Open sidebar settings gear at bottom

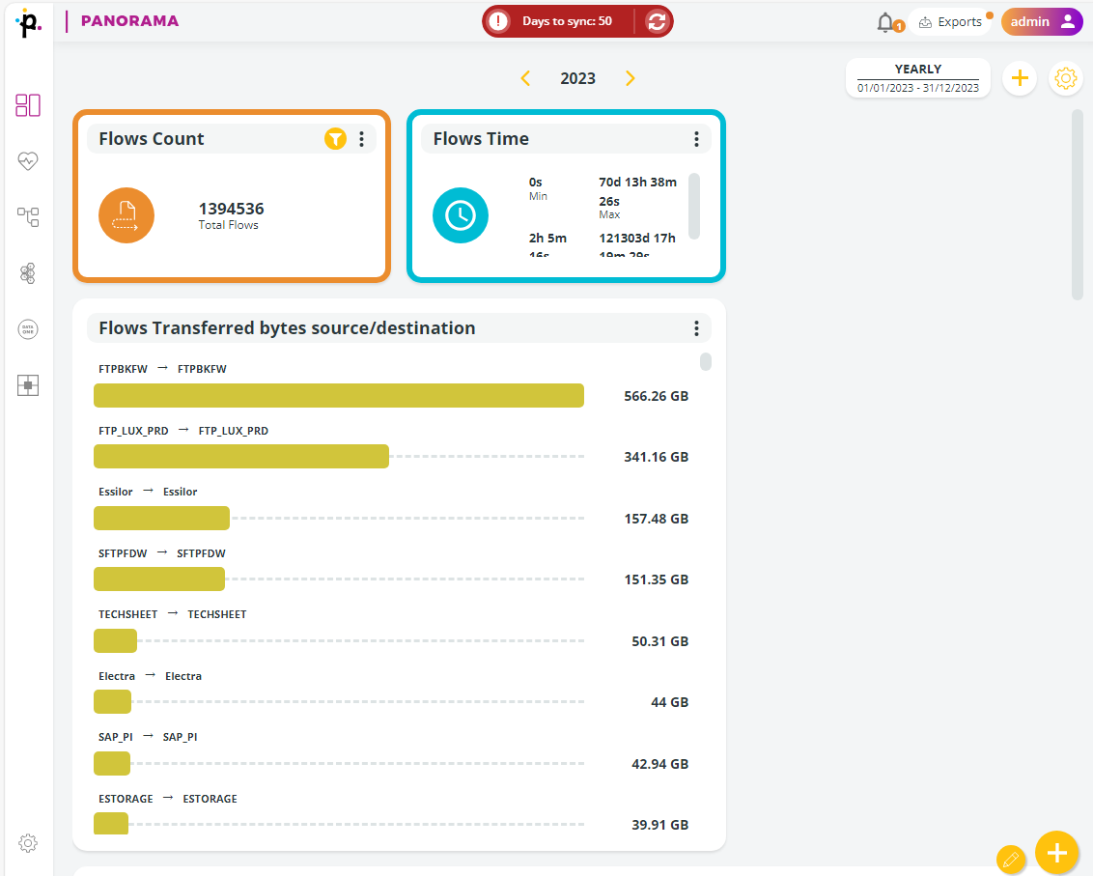coord(28,843)
